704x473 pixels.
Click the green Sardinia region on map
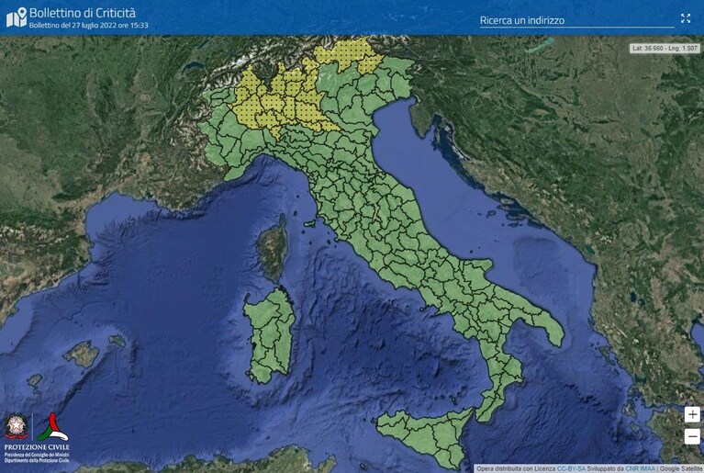pyautogui.click(x=269, y=336)
